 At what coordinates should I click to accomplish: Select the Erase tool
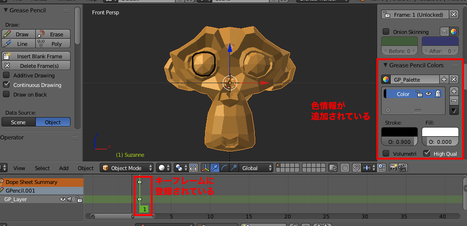tap(53, 34)
